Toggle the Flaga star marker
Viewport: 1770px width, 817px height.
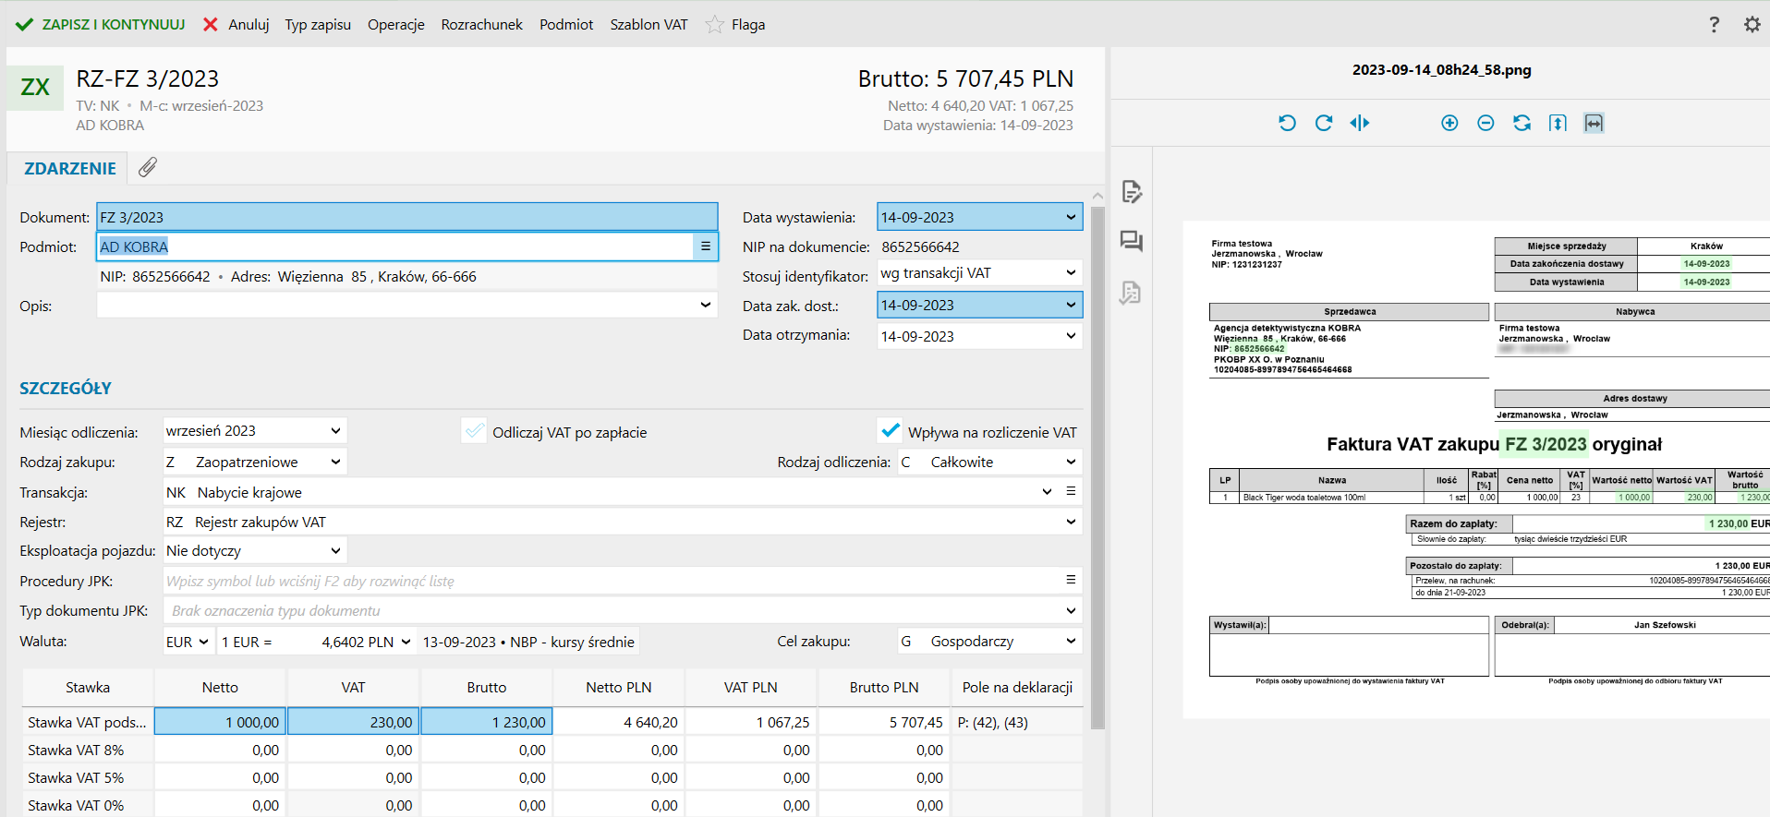click(715, 25)
